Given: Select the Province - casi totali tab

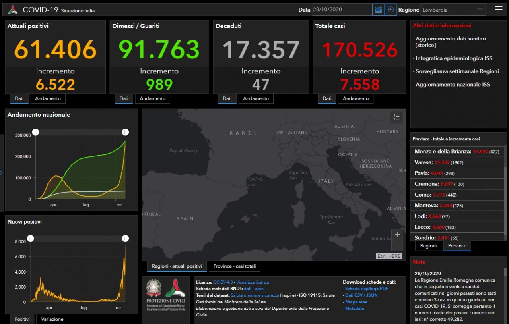Looking at the screenshot, I should coord(234,266).
